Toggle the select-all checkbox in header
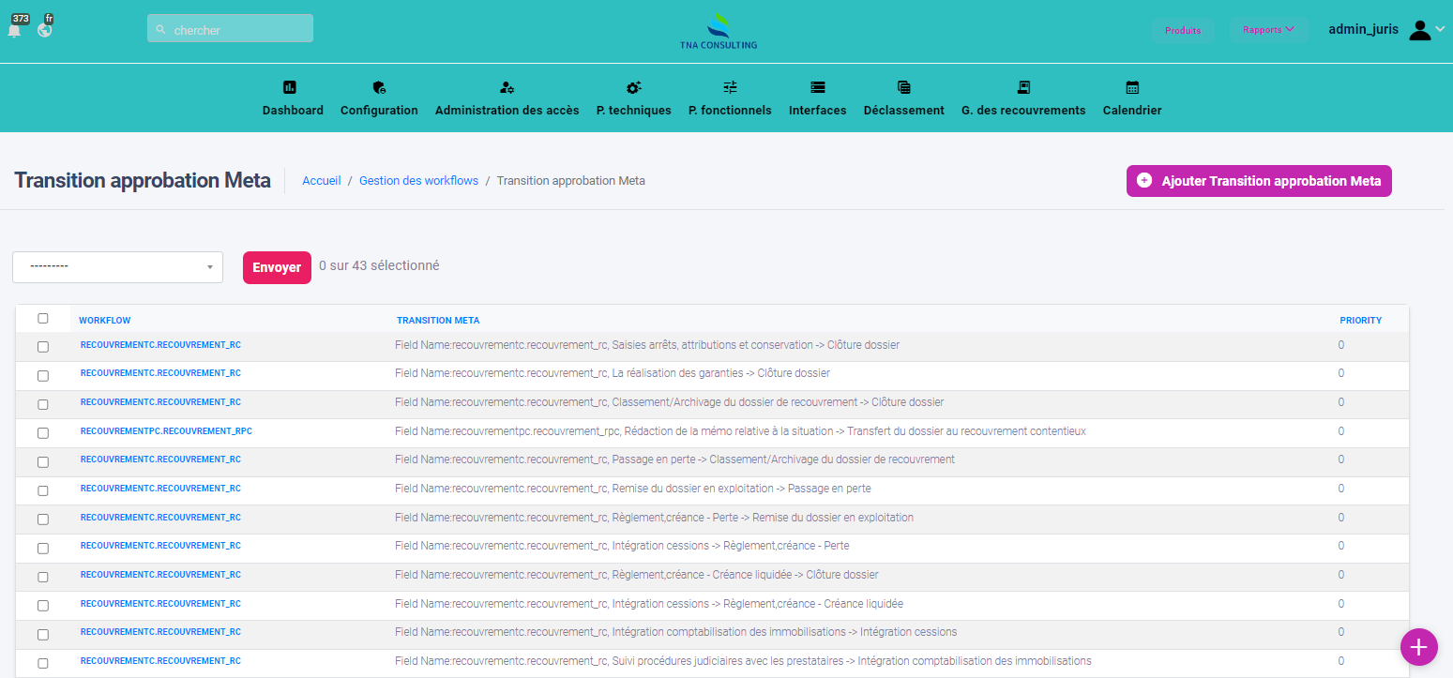 43,319
